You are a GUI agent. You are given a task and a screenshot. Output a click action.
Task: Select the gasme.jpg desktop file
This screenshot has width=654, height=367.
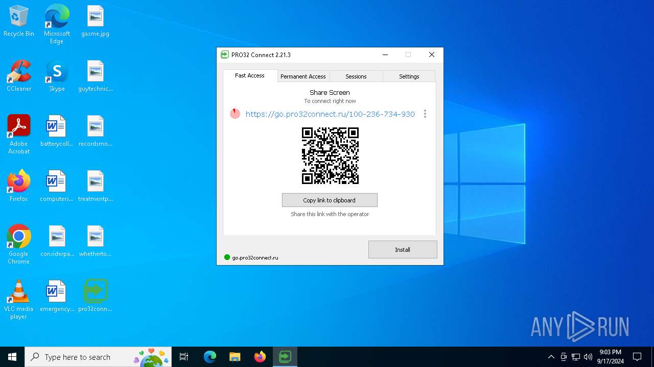pos(95,22)
